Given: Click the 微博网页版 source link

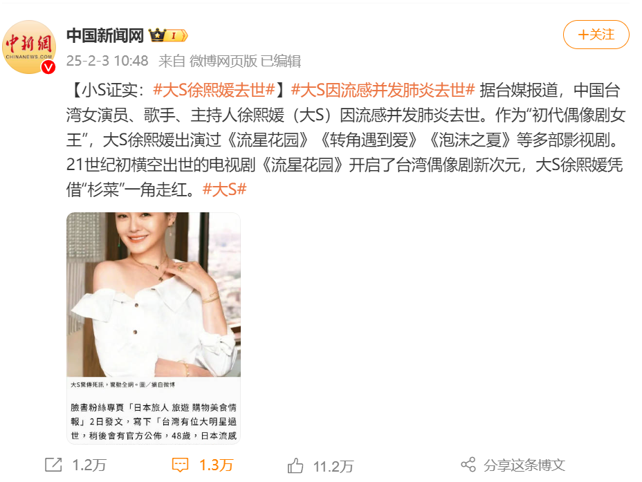Looking at the screenshot, I should point(223,61).
